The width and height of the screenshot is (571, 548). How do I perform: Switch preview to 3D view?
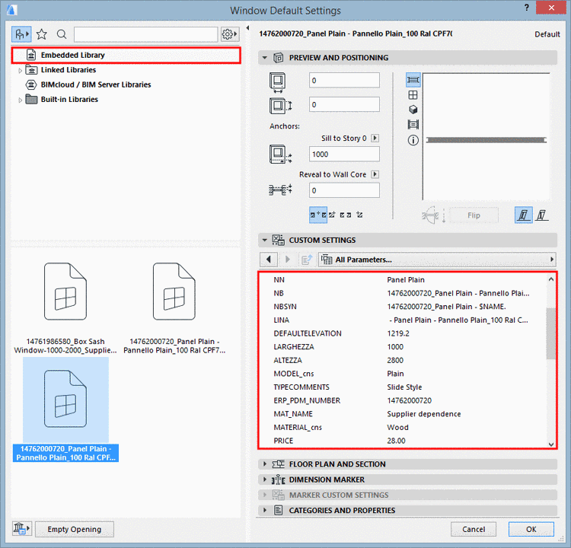point(413,110)
